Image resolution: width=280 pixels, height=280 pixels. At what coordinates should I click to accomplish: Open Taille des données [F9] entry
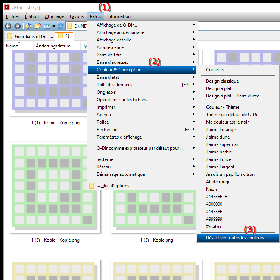click(x=142, y=85)
